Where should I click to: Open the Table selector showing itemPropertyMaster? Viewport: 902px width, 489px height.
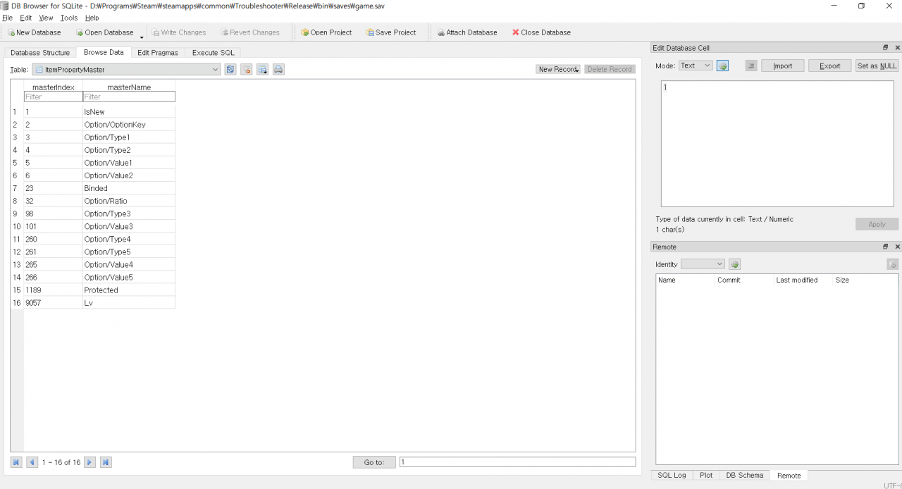coord(127,70)
